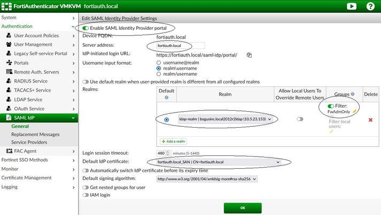Open the System menu label
The image size is (381, 215).
pyautogui.click(x=9, y=18)
